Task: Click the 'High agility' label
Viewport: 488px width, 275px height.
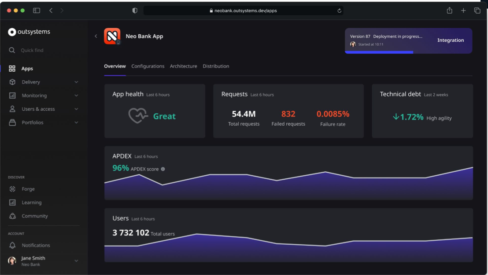Action: [x=439, y=118]
